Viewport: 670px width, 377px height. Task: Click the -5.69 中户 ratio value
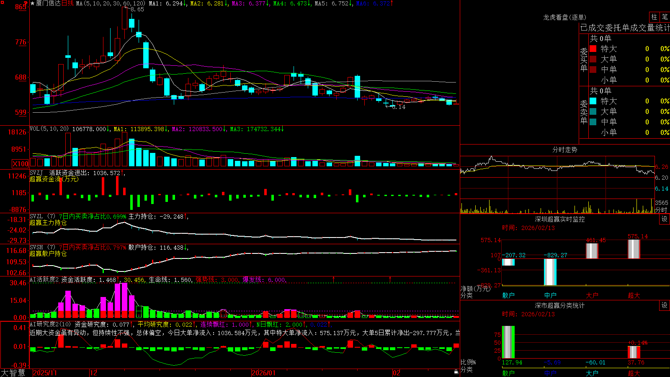[552, 362]
